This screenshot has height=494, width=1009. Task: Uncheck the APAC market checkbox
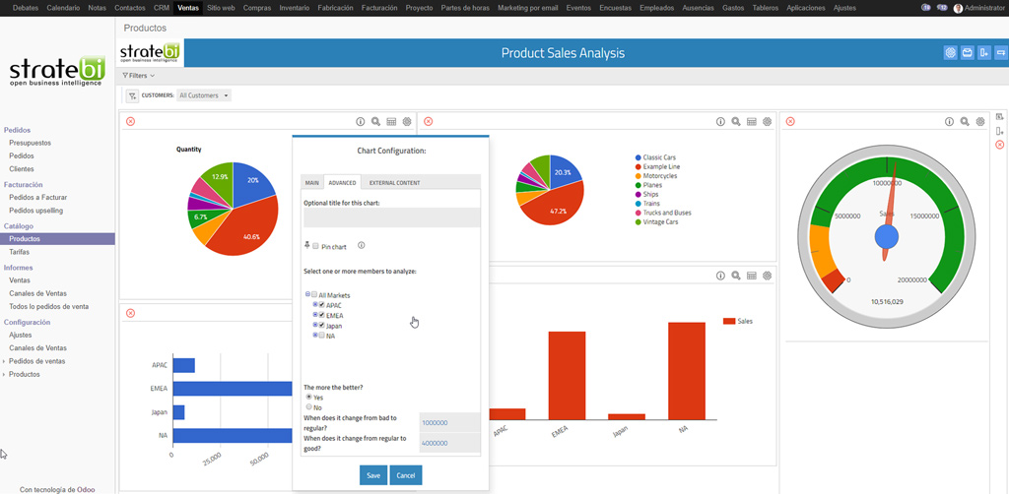(x=322, y=304)
